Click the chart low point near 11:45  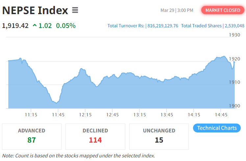(x=57, y=103)
